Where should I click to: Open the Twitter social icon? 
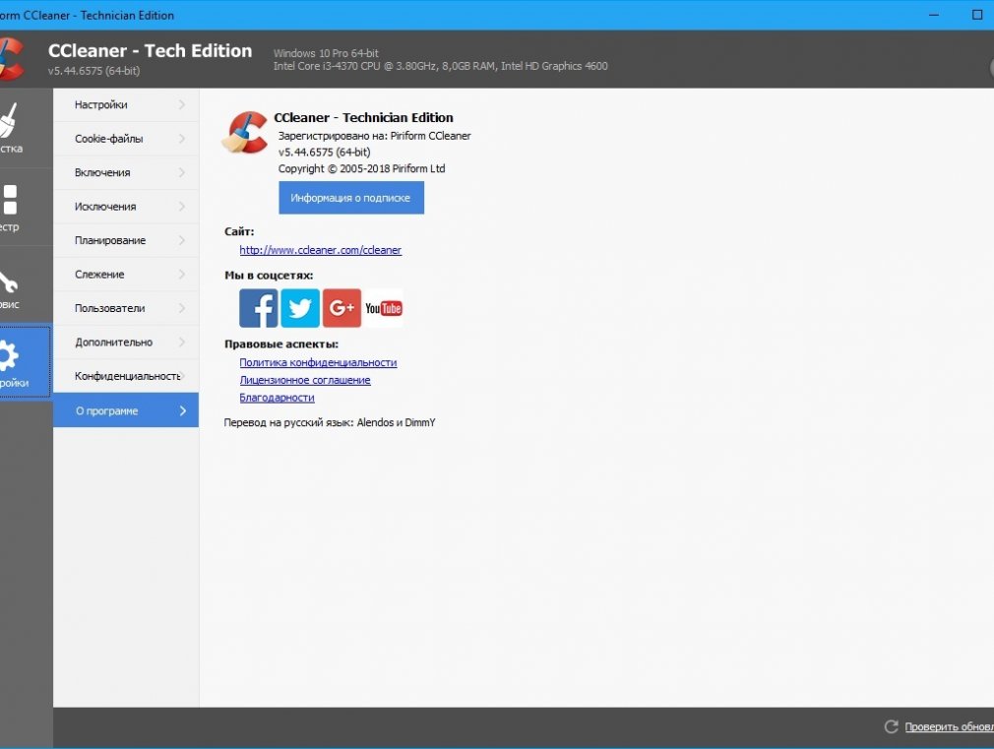tap(300, 308)
